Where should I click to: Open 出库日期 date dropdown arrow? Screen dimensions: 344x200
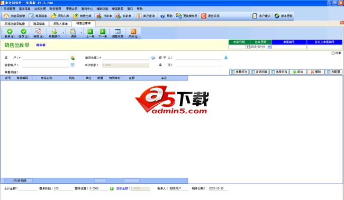coord(269,47)
